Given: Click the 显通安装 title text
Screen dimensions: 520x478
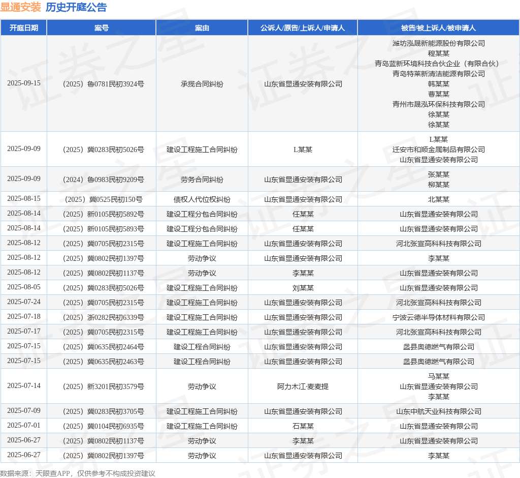Looking at the screenshot, I should [x=20, y=7].
